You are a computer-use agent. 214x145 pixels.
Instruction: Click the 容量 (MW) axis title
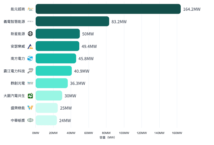tap(108, 138)
